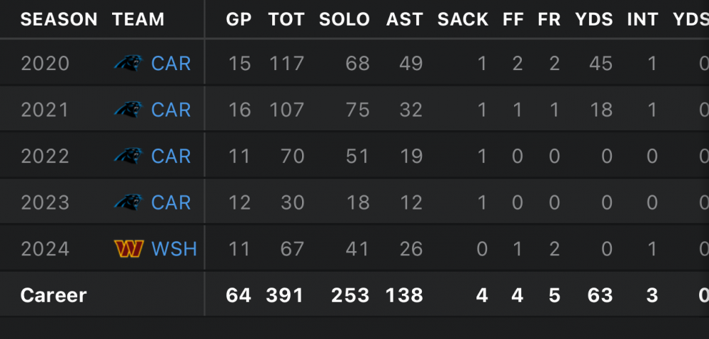Open the WSH team link for 2024
The height and width of the screenshot is (339, 709).
click(174, 249)
